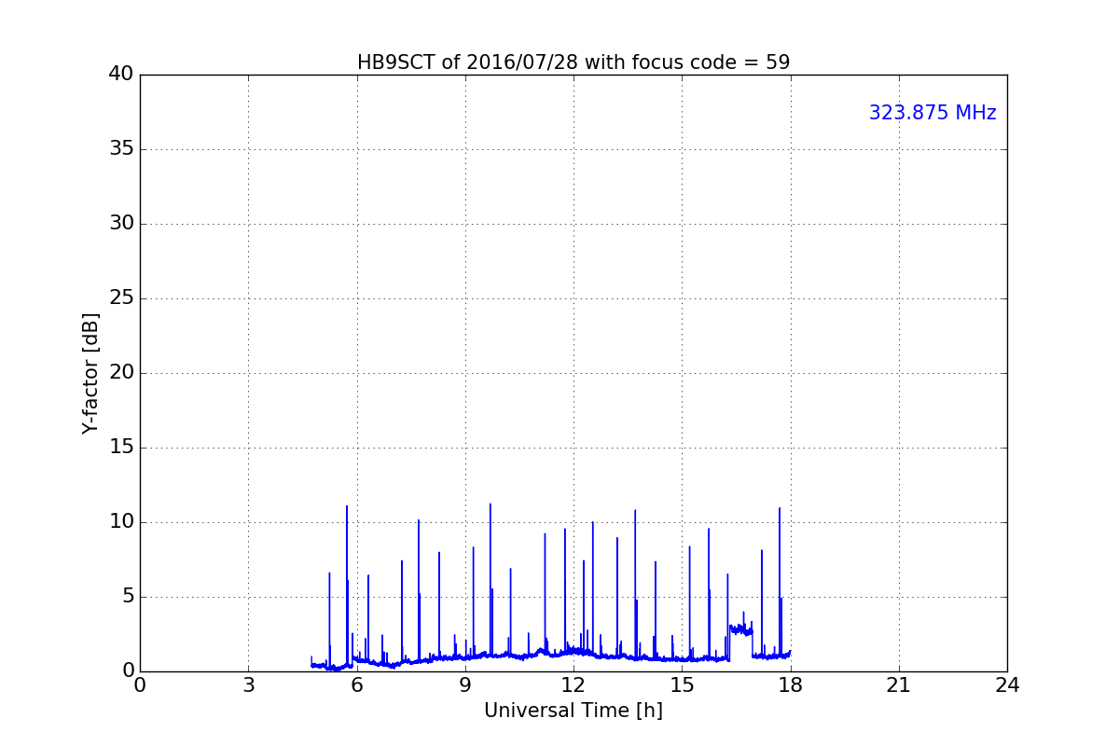
Task: Click x-axis tick label '18'
Action: click(791, 684)
